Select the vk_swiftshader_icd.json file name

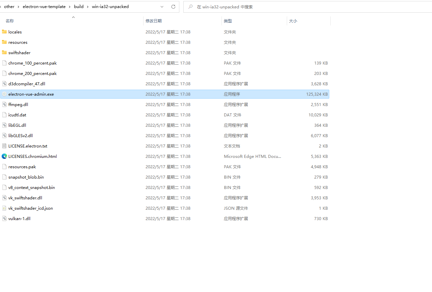click(30, 208)
